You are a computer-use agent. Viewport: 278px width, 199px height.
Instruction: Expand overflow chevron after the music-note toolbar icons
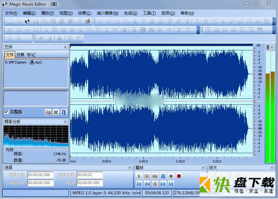[x=198, y=30]
